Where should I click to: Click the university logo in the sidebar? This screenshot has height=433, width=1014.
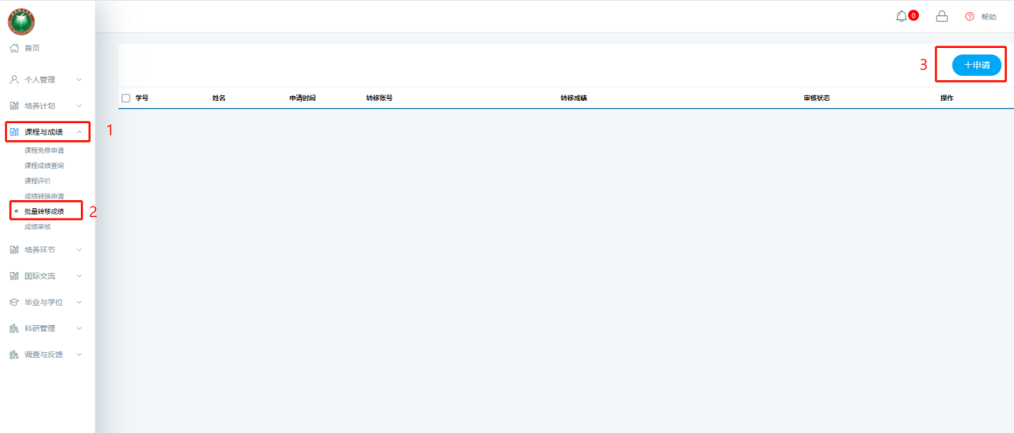pyautogui.click(x=22, y=22)
